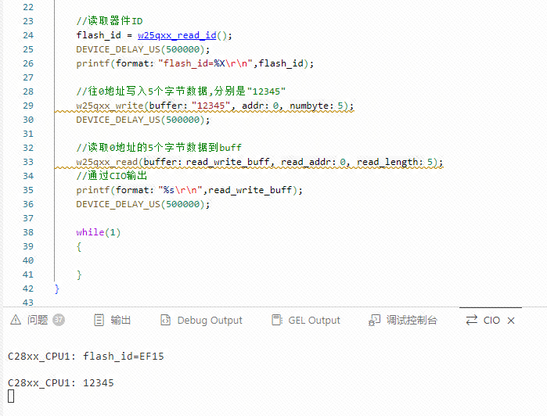This screenshot has height=416, width=547.
Task: Click the 37 problems count badge
Action: 59,319
